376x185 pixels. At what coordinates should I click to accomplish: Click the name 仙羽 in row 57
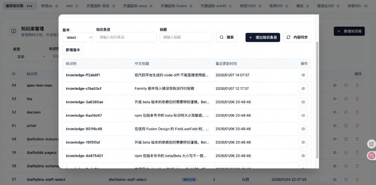coord(246,179)
